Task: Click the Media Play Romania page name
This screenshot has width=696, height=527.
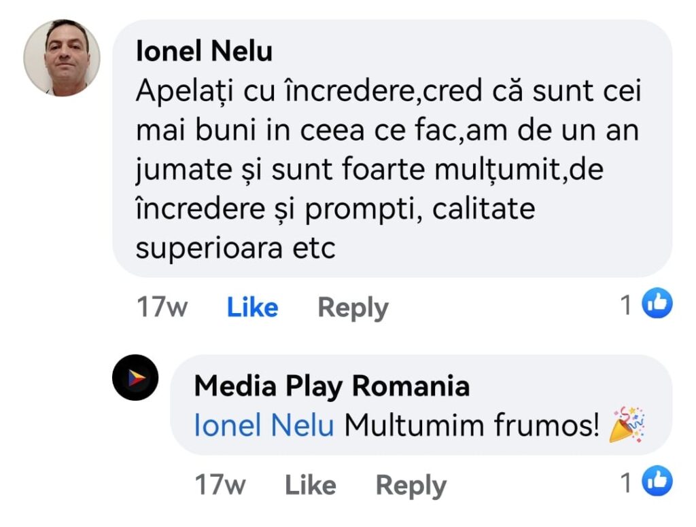Action: (x=332, y=386)
